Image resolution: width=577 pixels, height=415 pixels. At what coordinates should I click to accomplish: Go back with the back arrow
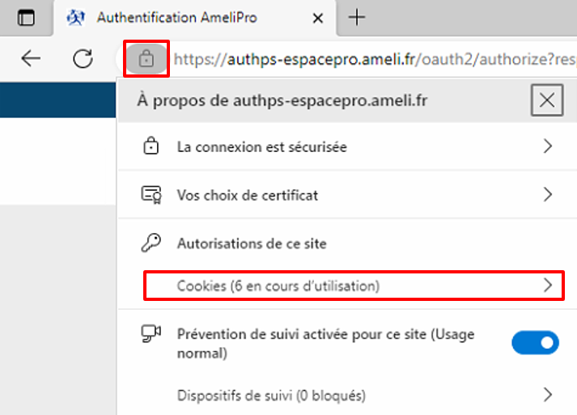click(x=31, y=58)
